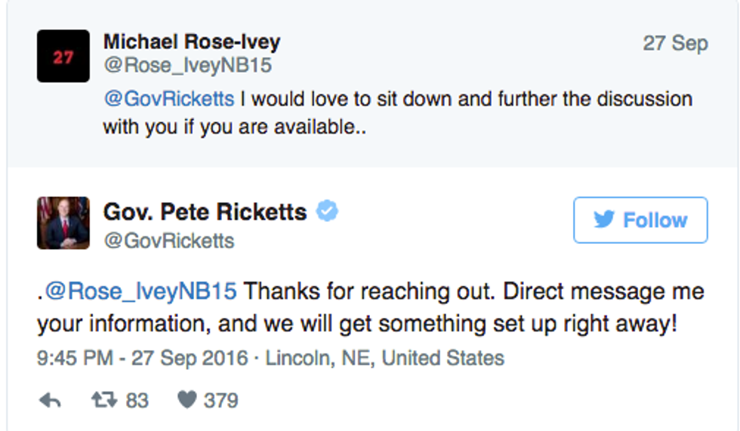Click the Lincoln, NE, United States location
The height and width of the screenshot is (431, 740).
pyautogui.click(x=385, y=357)
